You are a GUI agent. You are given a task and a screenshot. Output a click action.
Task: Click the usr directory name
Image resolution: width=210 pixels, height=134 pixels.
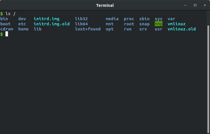[x=159, y=29]
